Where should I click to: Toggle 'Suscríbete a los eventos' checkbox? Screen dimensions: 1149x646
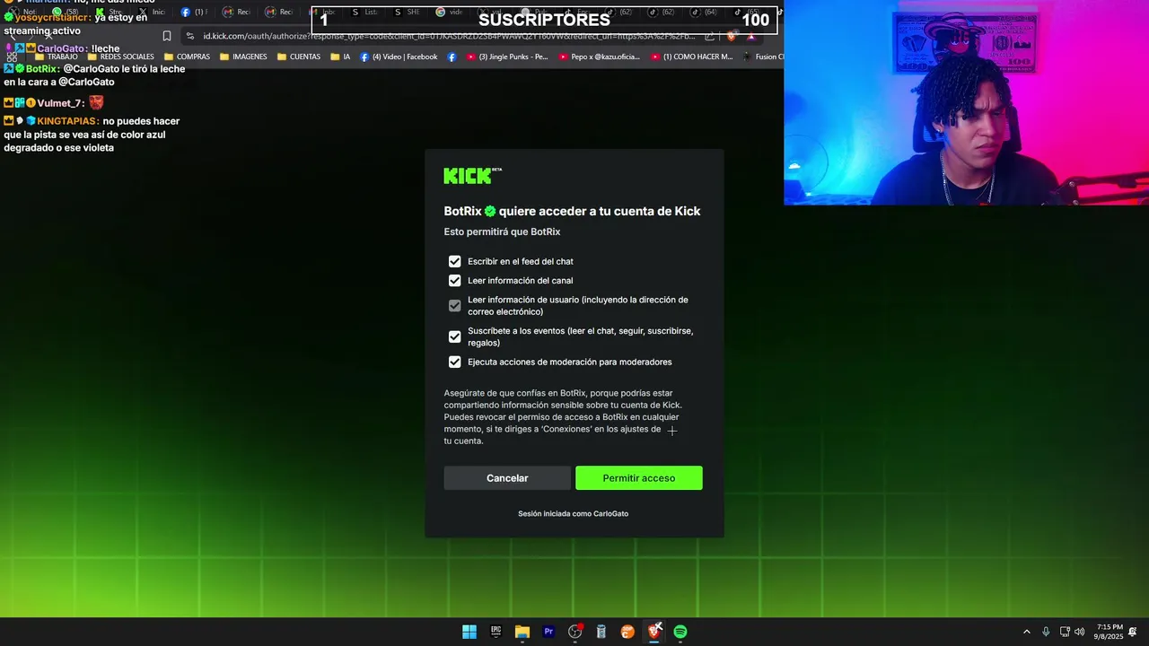tap(455, 336)
